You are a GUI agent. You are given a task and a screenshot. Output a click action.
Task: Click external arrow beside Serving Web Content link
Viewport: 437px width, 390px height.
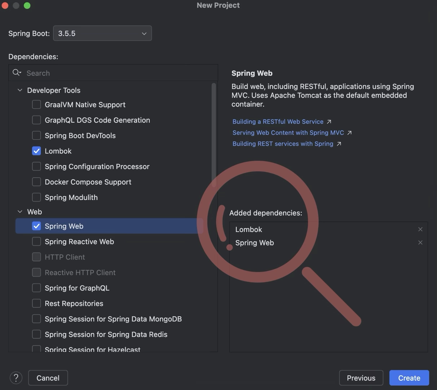pyautogui.click(x=349, y=133)
